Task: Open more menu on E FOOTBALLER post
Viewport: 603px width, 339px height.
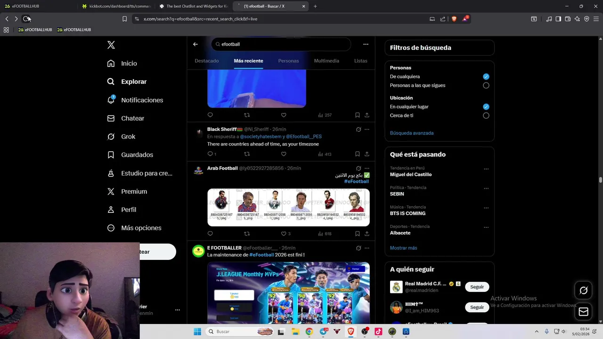Action: [x=367, y=248]
